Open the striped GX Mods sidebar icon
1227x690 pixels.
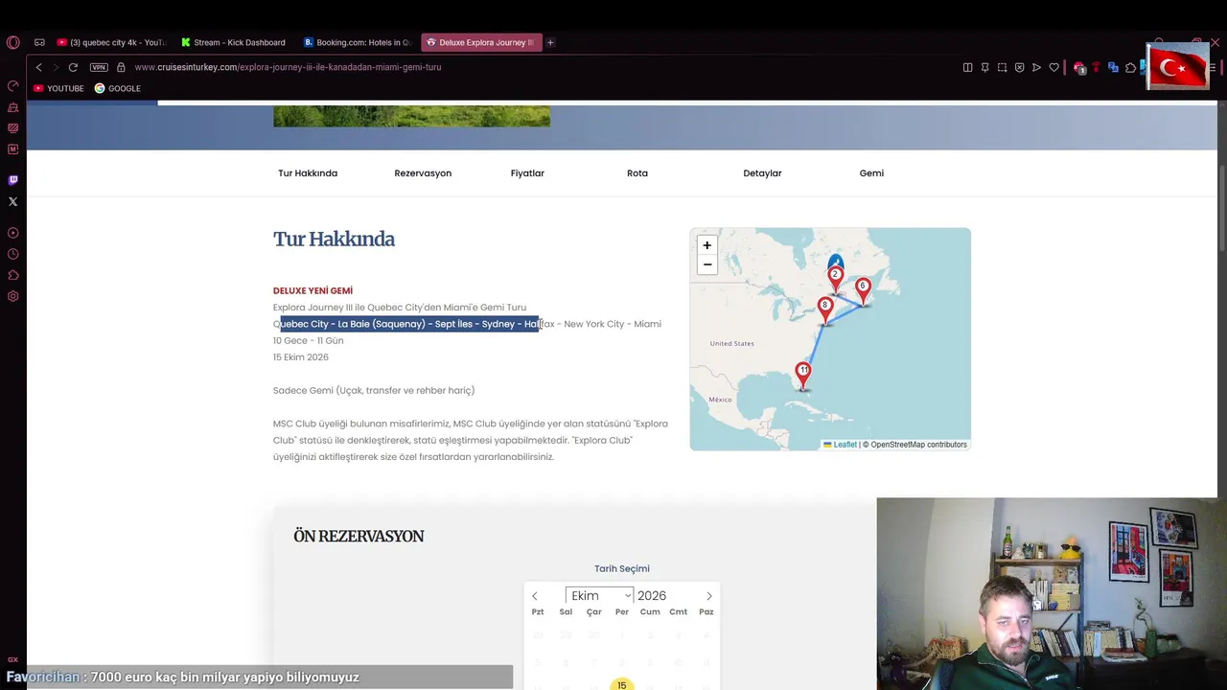pos(12,128)
